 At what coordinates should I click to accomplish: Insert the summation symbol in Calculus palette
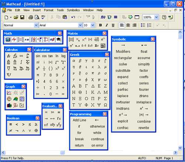tap(28, 62)
